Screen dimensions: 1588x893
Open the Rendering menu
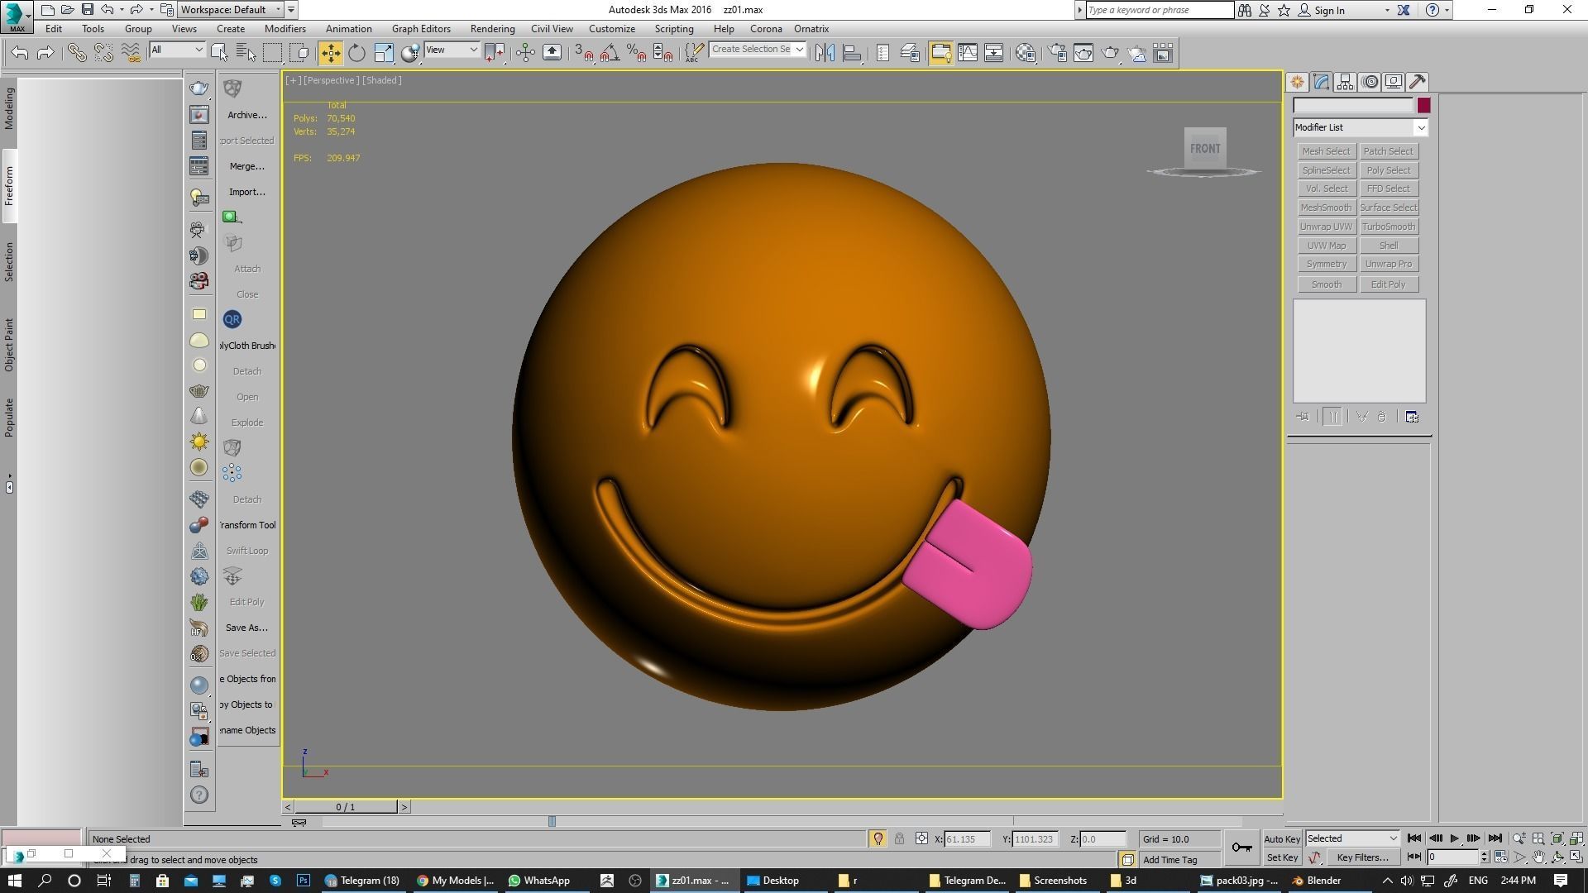(x=492, y=28)
